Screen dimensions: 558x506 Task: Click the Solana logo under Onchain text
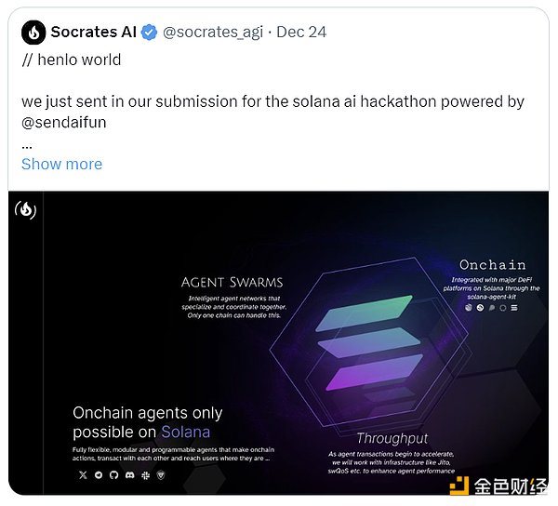pyautogui.click(x=513, y=307)
